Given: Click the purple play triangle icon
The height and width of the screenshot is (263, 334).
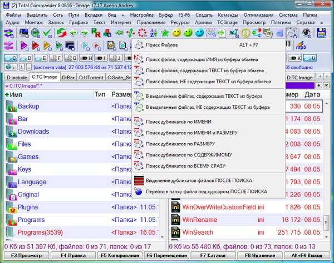Looking at the screenshot, I should [x=24, y=45].
